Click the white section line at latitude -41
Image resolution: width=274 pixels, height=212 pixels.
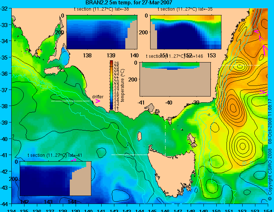point(130,155)
